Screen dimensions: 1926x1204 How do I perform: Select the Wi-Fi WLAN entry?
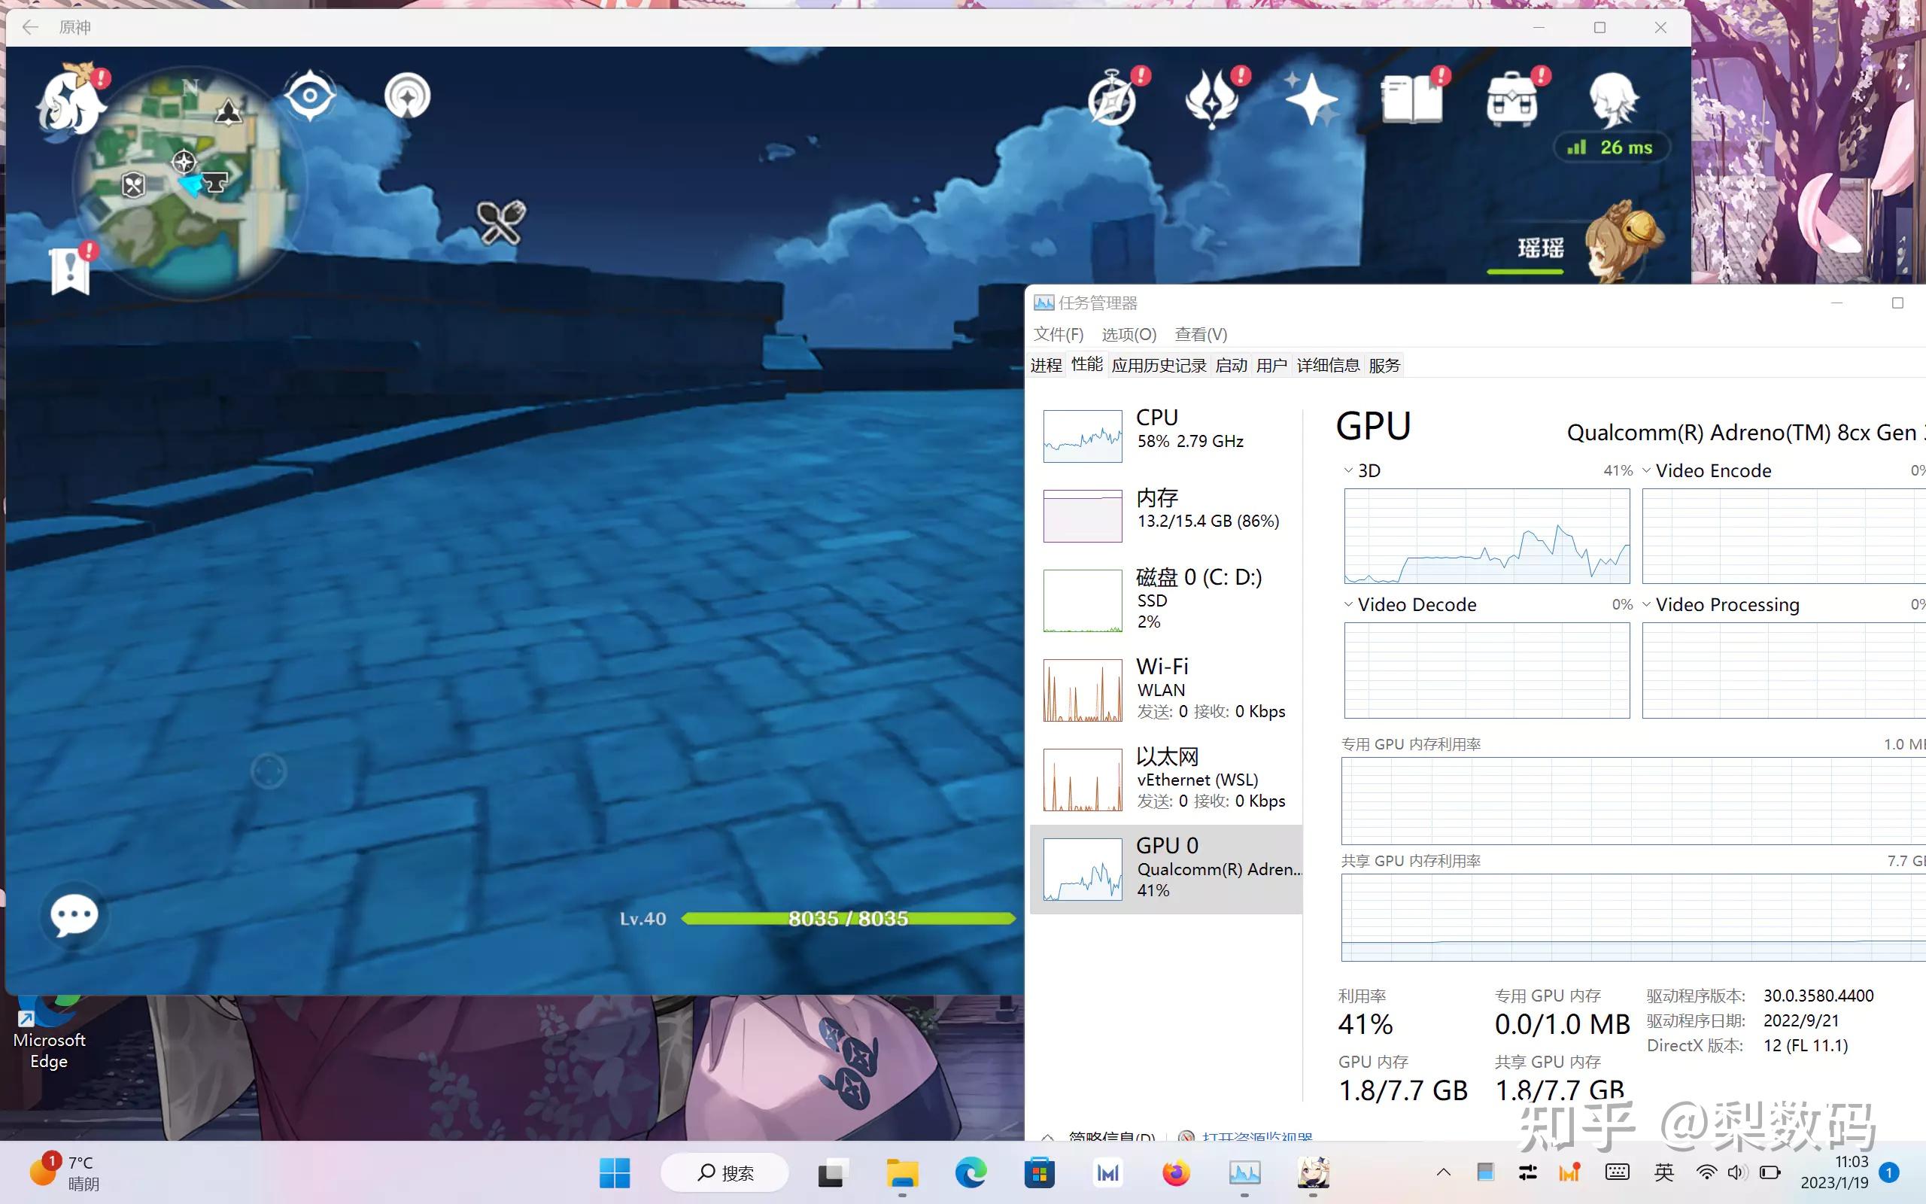coord(1166,689)
